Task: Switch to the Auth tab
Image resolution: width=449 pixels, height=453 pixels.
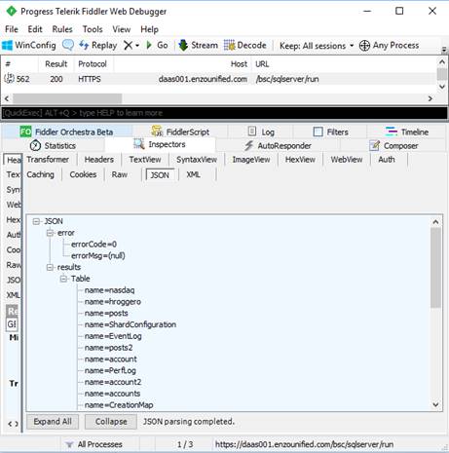Action: pyautogui.click(x=387, y=160)
